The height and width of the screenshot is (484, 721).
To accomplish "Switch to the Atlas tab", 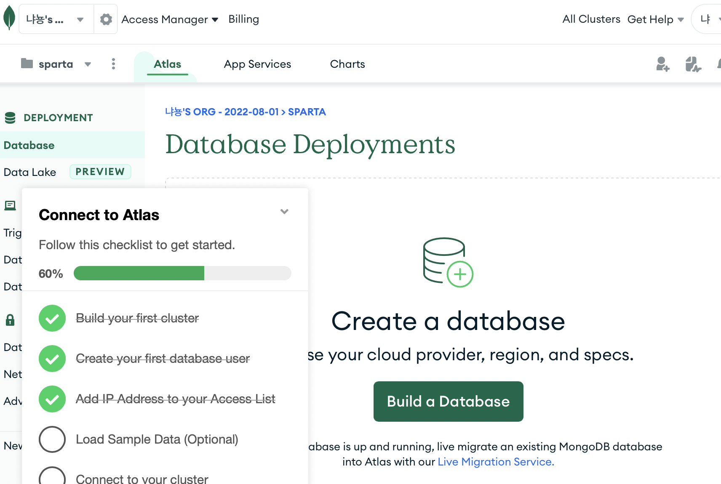I will tap(167, 64).
